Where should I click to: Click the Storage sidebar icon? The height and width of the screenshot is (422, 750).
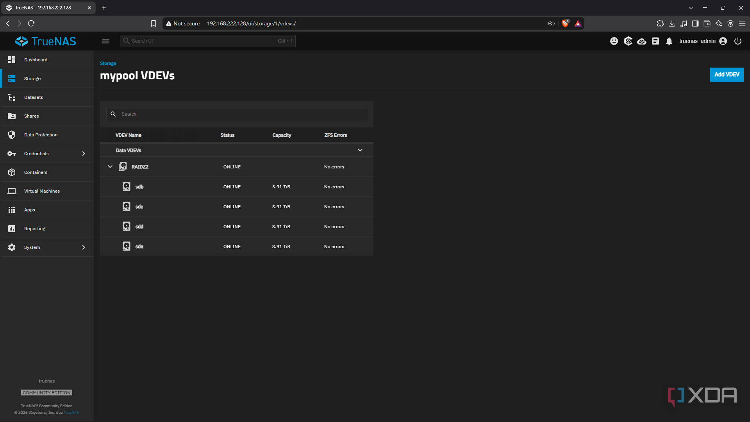pos(12,79)
